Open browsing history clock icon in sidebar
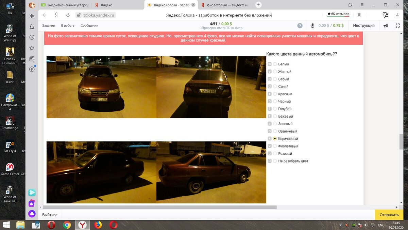Screen dimensions: 408x230 32,37
